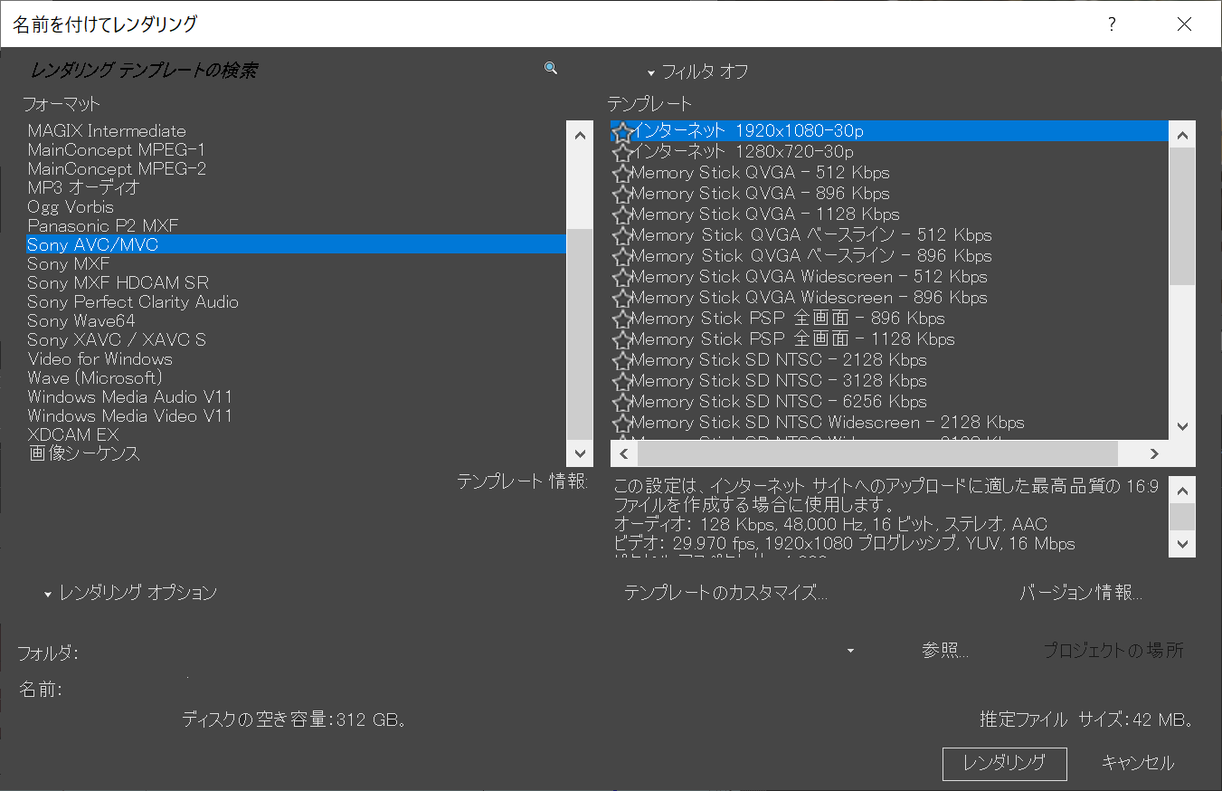The image size is (1222, 791).
Task: Click template list scroll down arrow
Action: [x=1182, y=425]
